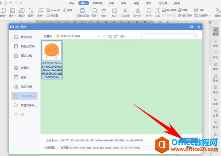Screen dimensions: 221x156
Task: Click the Select (选择) cursor sidebar icon
Action: (215, 43)
